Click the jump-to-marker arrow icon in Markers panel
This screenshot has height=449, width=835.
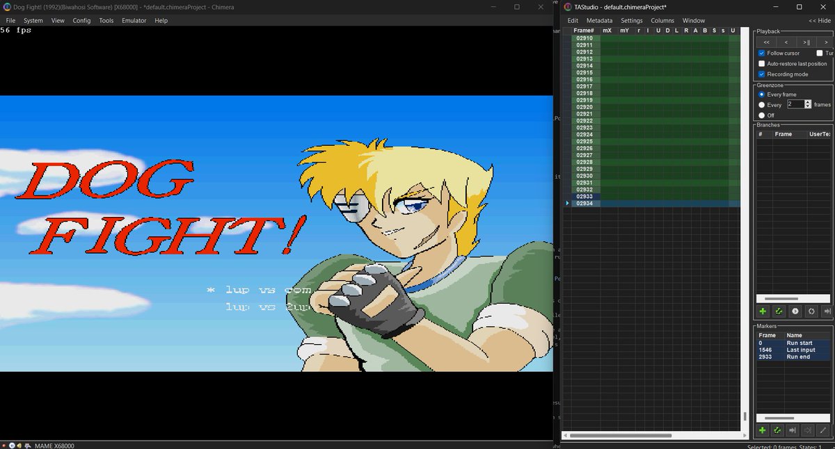pyautogui.click(x=792, y=431)
